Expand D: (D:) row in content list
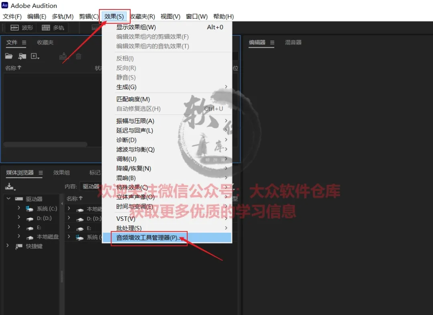 [69, 218]
